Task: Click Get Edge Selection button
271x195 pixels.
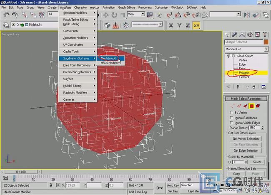Action: click(246, 151)
